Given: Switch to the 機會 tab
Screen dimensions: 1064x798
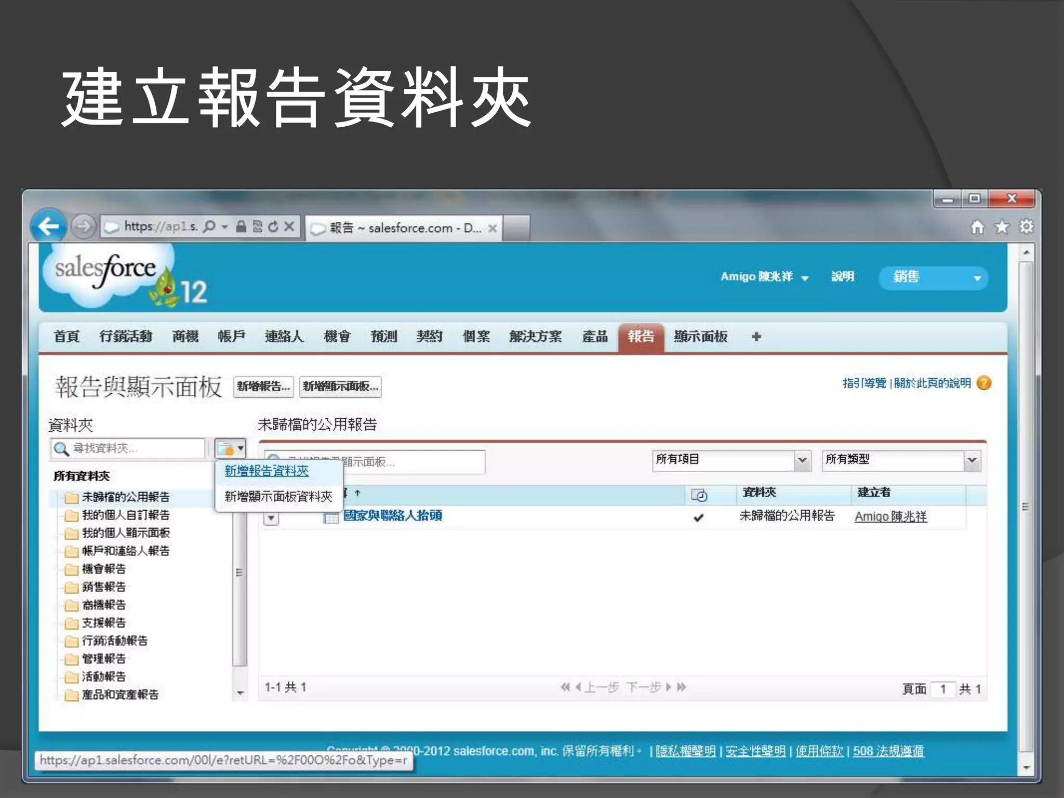Looking at the screenshot, I should pos(337,337).
